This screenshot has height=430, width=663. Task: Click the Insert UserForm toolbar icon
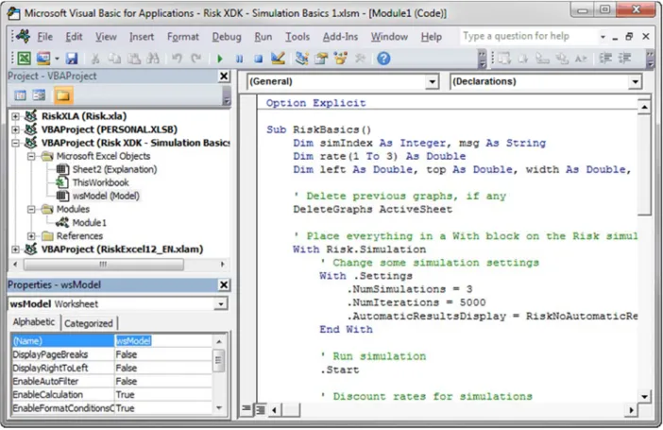point(43,58)
